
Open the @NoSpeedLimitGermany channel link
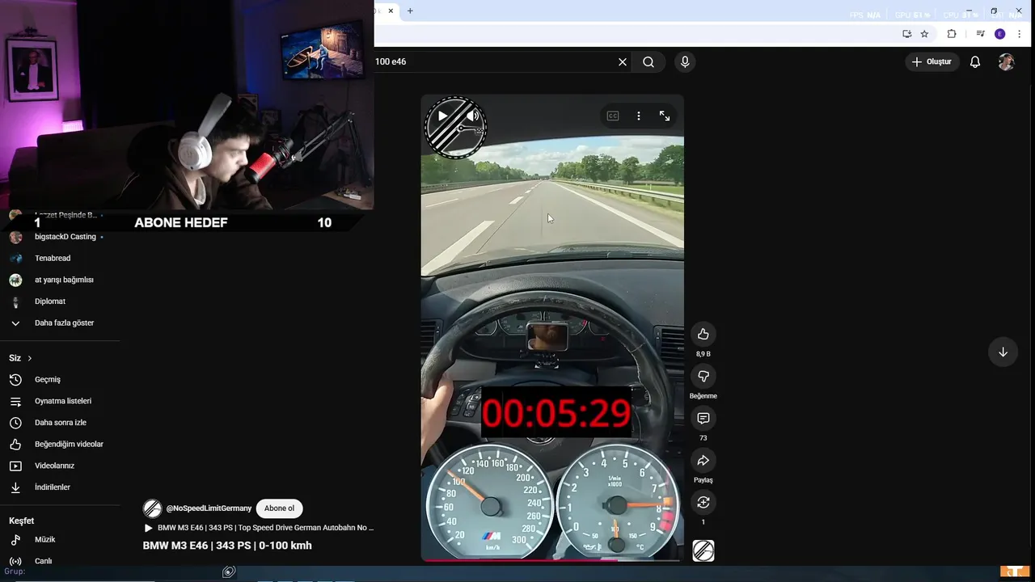pos(209,508)
